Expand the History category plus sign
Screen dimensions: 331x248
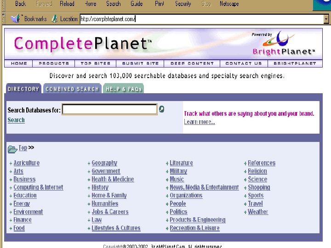pos(89,188)
